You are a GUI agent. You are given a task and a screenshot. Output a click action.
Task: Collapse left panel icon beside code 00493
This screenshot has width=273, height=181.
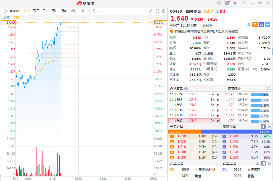click(x=5, y=11)
